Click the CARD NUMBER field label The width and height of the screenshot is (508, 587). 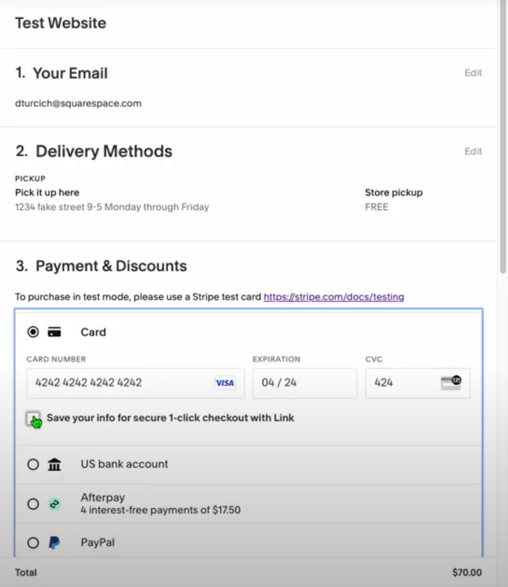pos(56,359)
